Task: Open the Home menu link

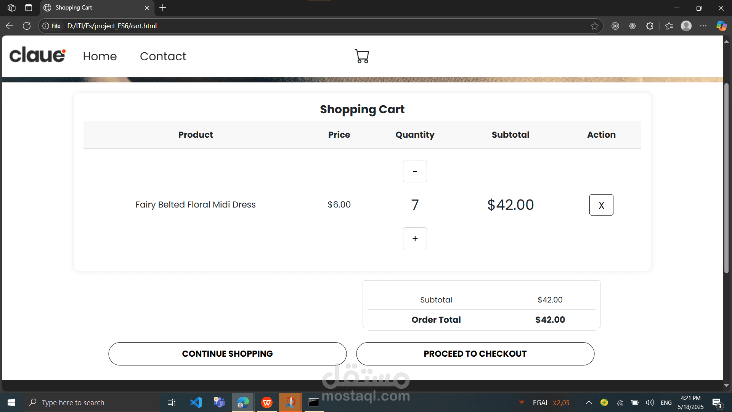Action: [x=100, y=56]
